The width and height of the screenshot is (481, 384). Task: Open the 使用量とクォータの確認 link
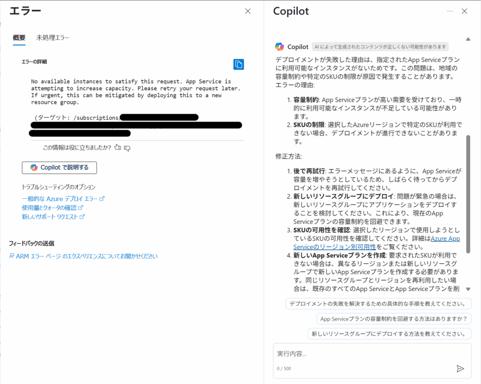(53, 208)
